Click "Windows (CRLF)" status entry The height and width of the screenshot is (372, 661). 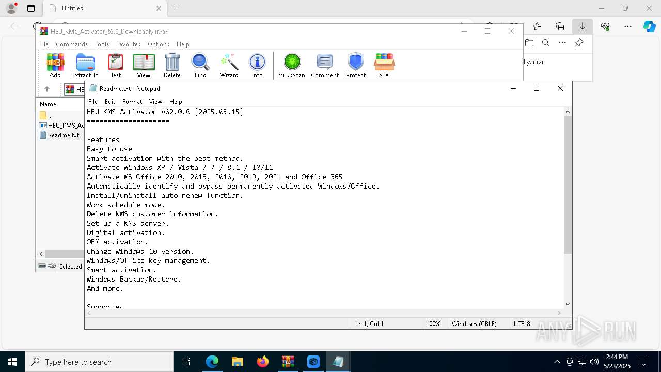pyautogui.click(x=474, y=324)
